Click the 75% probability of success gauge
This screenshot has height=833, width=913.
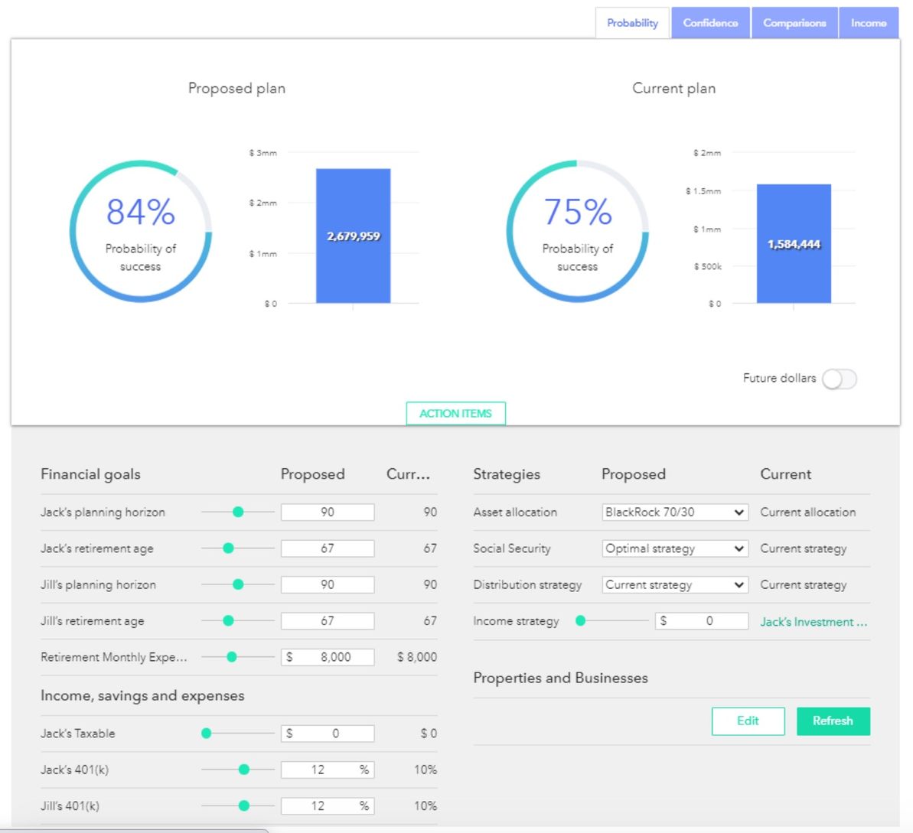pos(578,231)
